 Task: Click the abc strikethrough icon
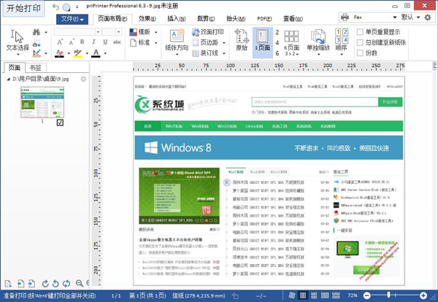117,42
